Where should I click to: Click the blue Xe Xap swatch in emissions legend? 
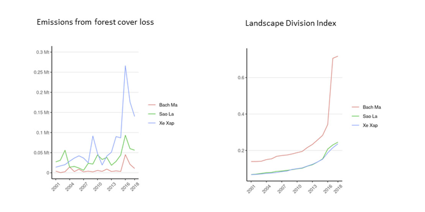coord(152,123)
